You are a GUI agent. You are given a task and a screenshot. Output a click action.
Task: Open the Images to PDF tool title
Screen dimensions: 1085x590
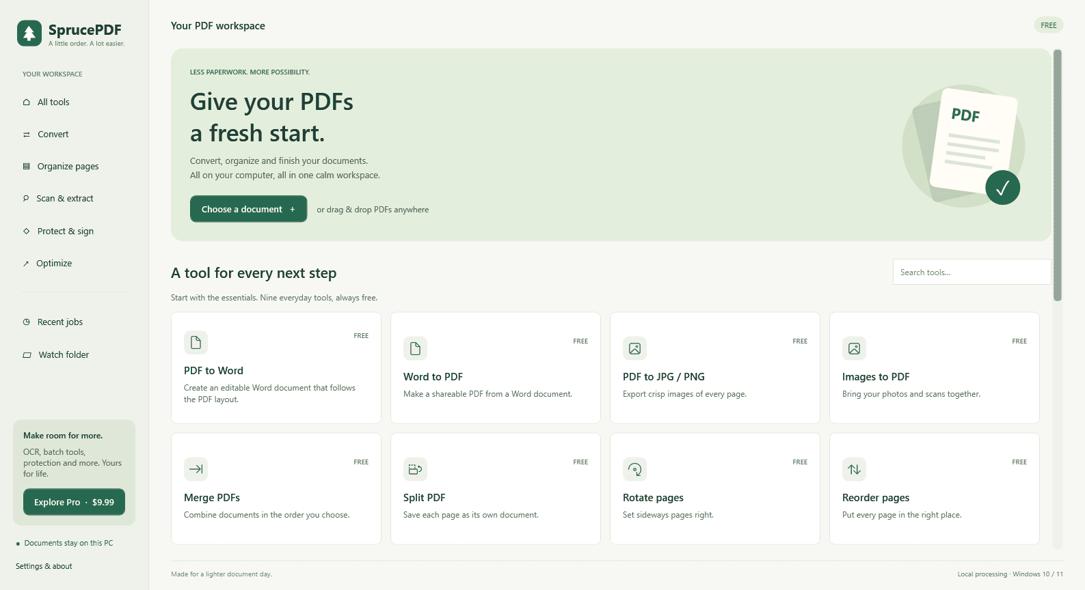tap(876, 377)
